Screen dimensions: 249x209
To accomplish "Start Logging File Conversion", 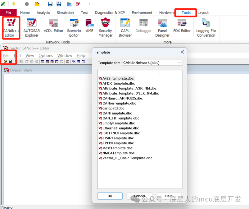I will tap(206, 27).
